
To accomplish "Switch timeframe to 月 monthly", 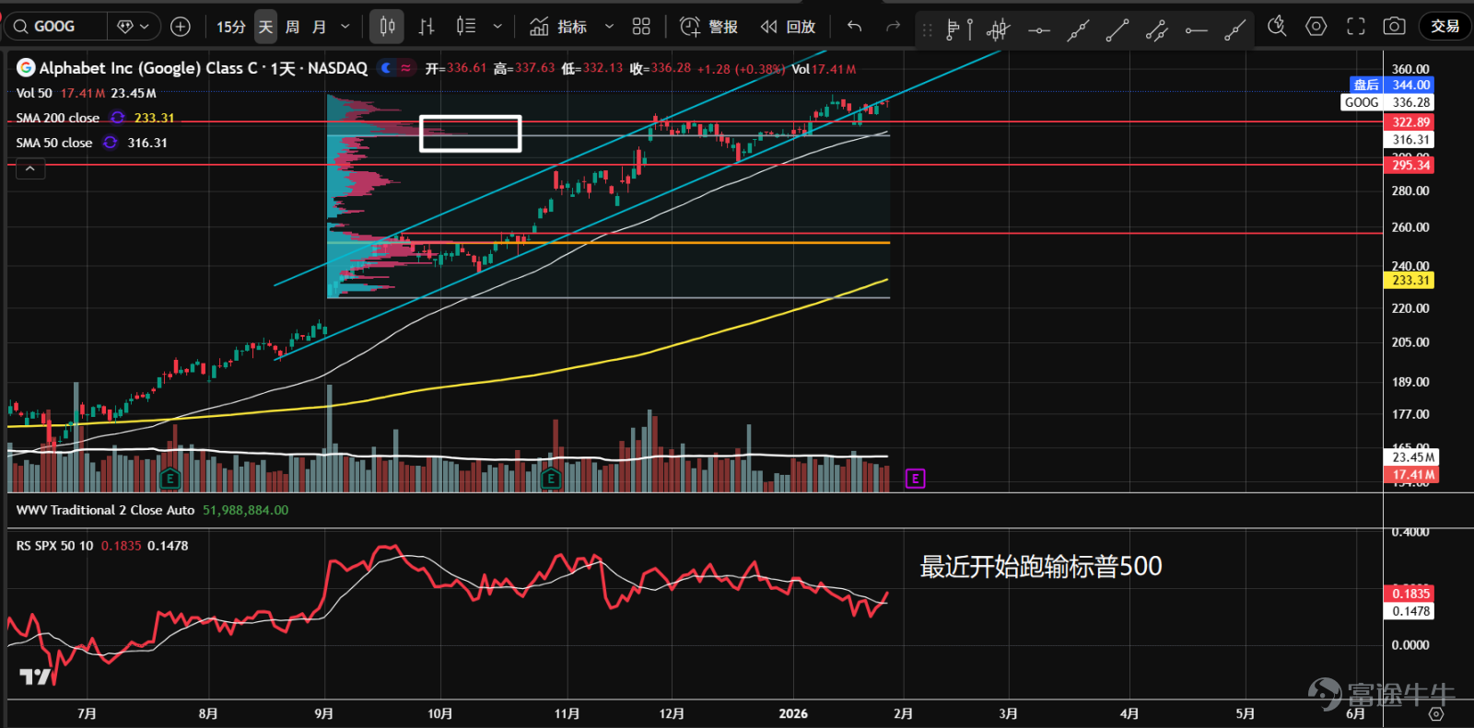I will pos(319,27).
